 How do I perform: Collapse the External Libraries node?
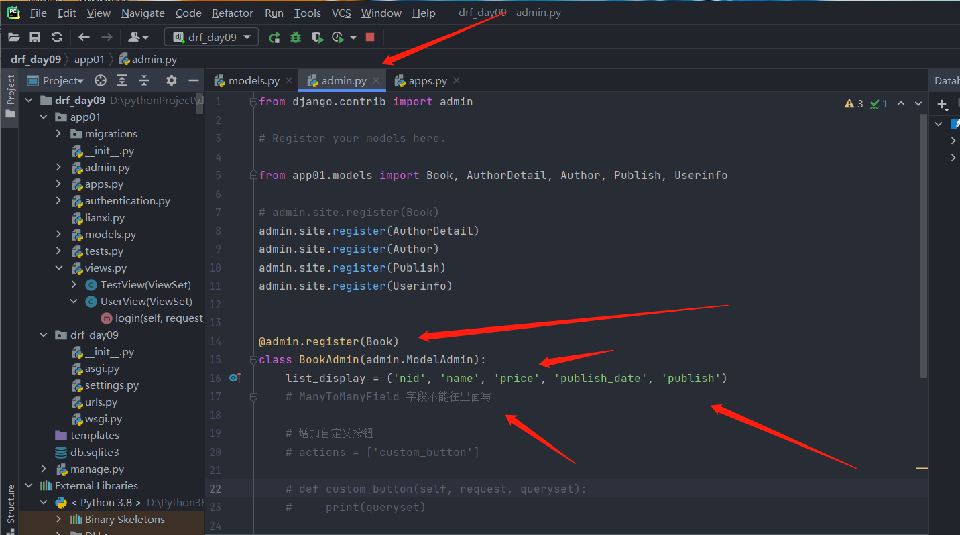[x=29, y=486]
